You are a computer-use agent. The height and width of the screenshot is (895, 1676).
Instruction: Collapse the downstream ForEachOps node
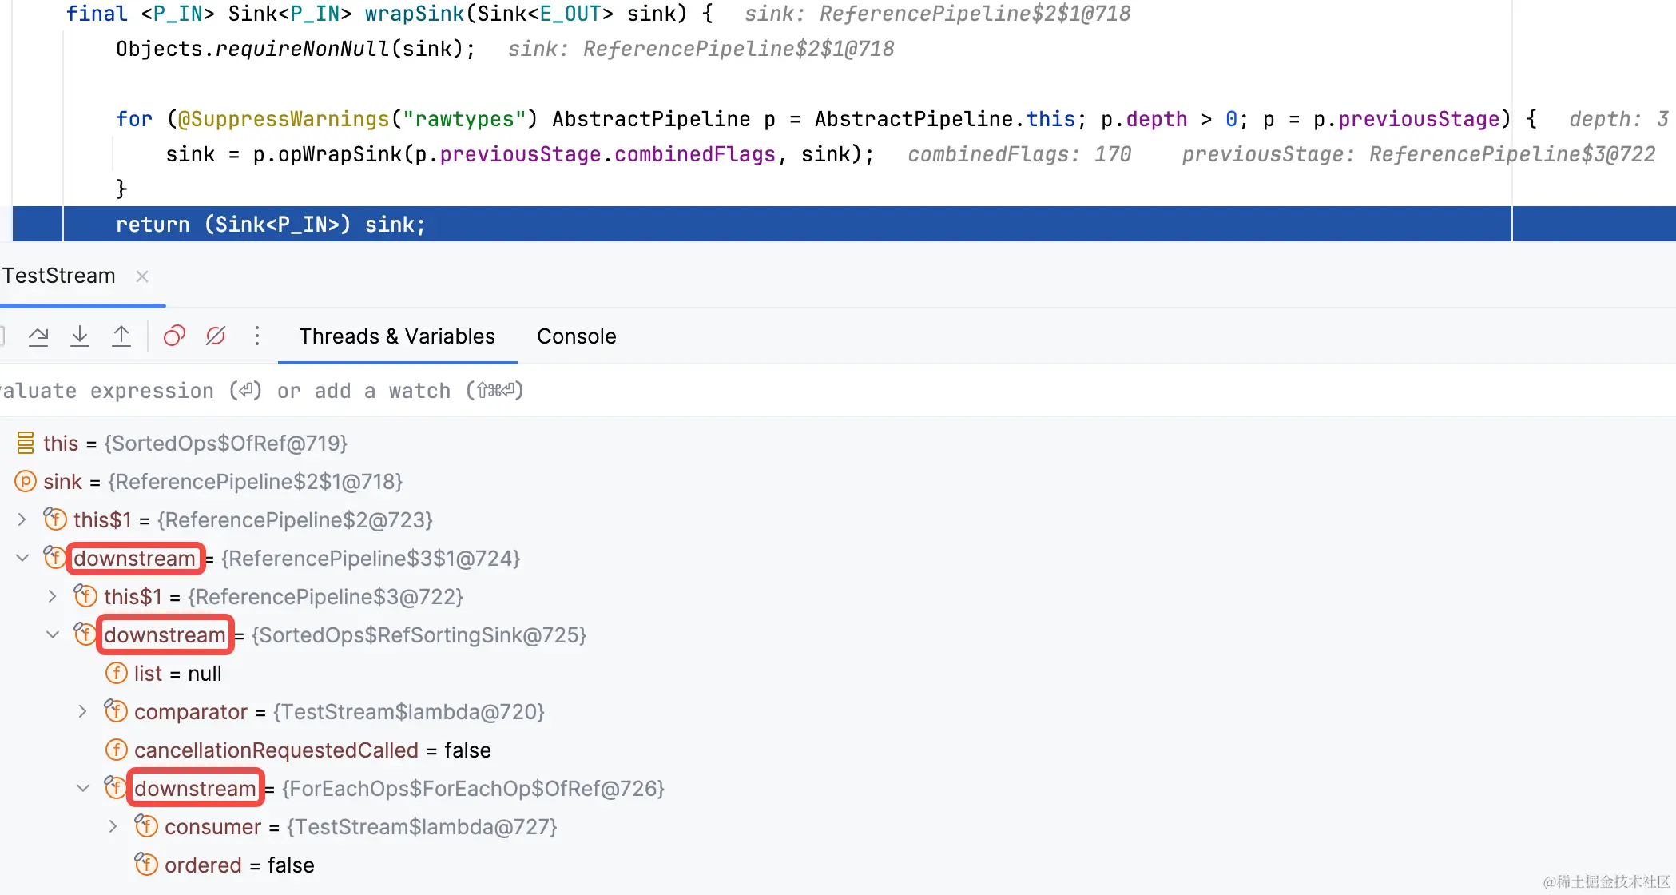point(83,789)
